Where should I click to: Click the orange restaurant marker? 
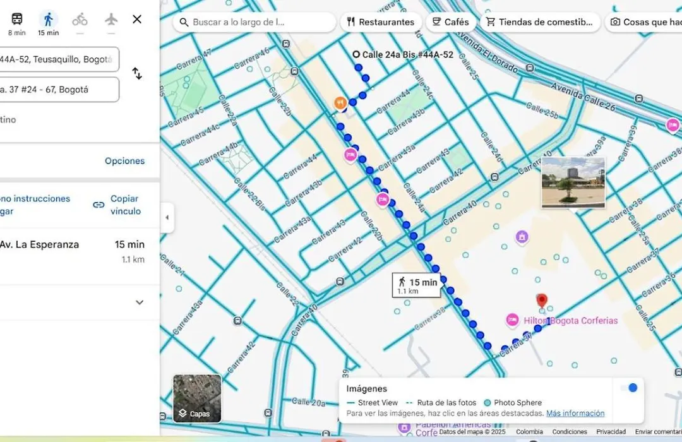[340, 103]
